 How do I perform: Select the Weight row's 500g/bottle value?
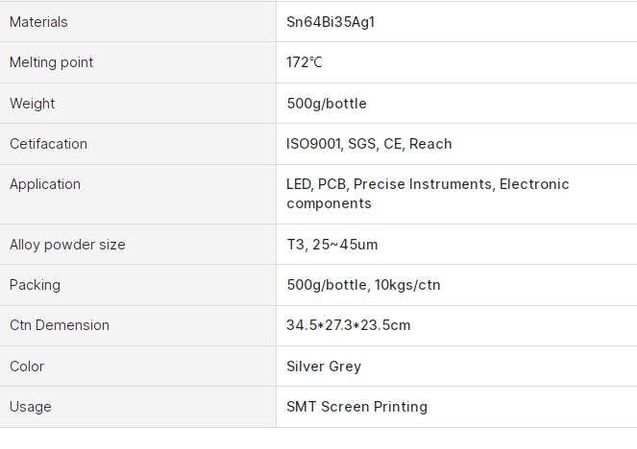coord(327,104)
